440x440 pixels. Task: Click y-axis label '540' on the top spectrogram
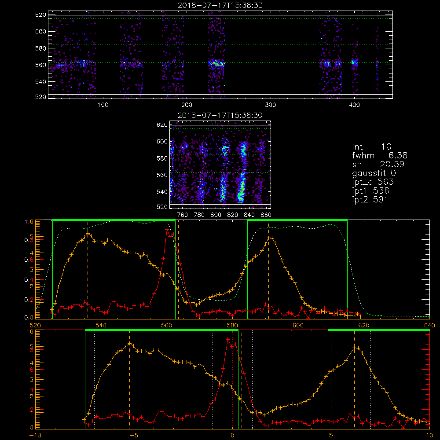[x=40, y=82]
